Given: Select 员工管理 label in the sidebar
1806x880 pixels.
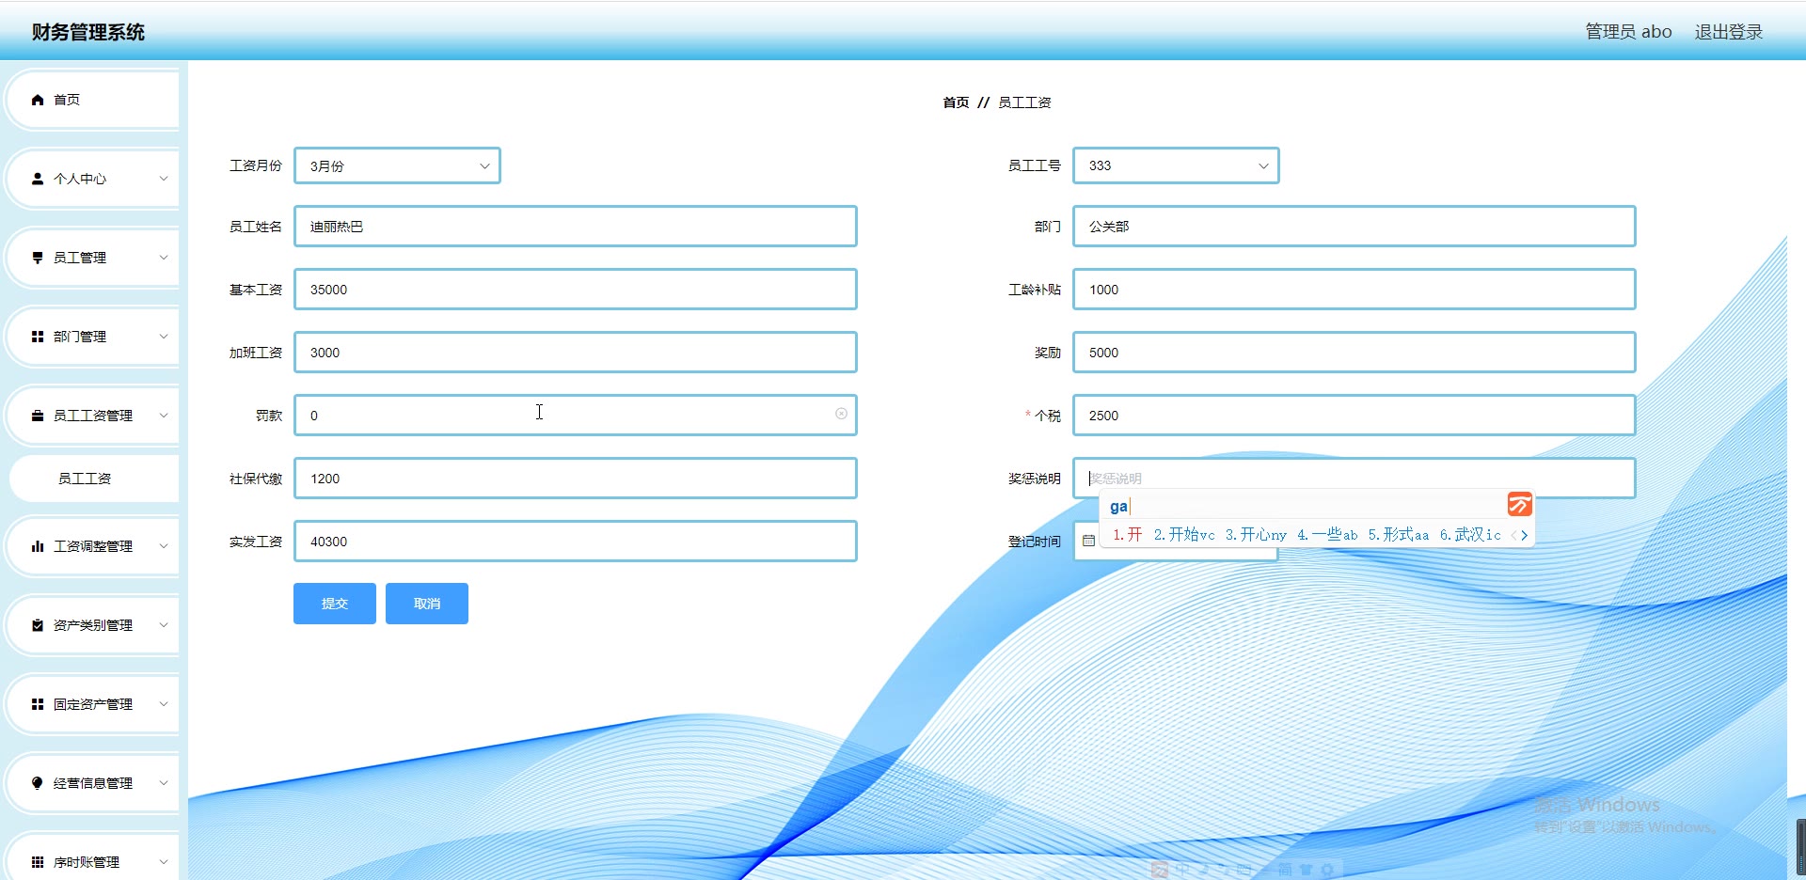Looking at the screenshot, I should [80, 258].
